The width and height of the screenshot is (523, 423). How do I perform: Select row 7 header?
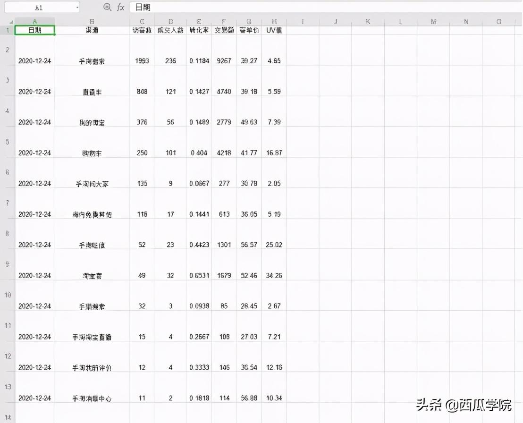(x=7, y=203)
